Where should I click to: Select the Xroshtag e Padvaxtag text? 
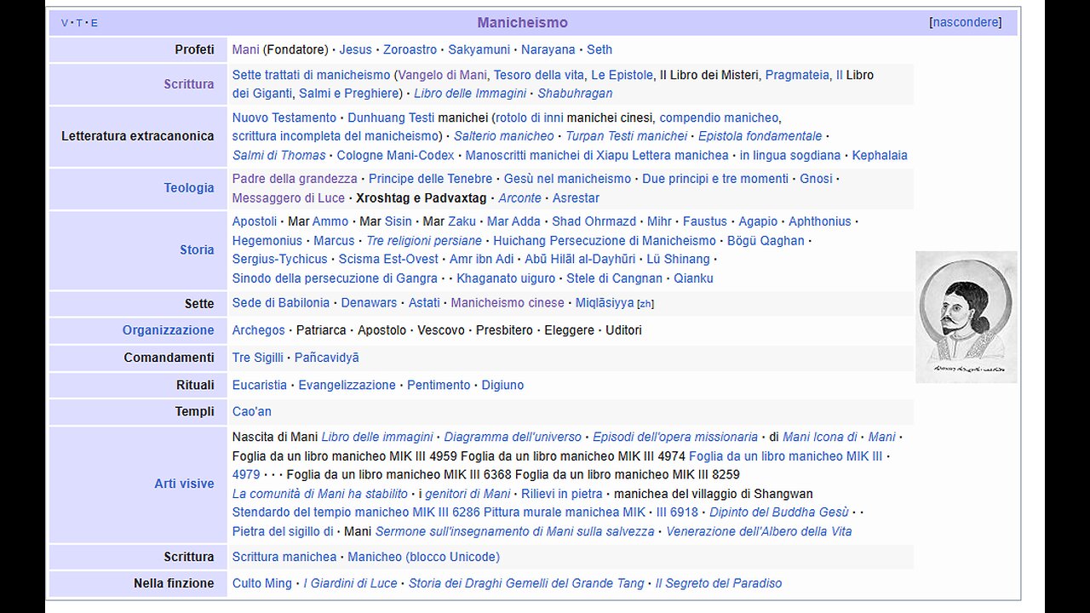pyautogui.click(x=422, y=198)
